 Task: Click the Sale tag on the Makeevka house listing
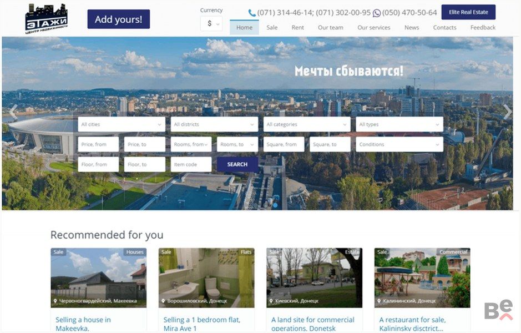coord(58,252)
